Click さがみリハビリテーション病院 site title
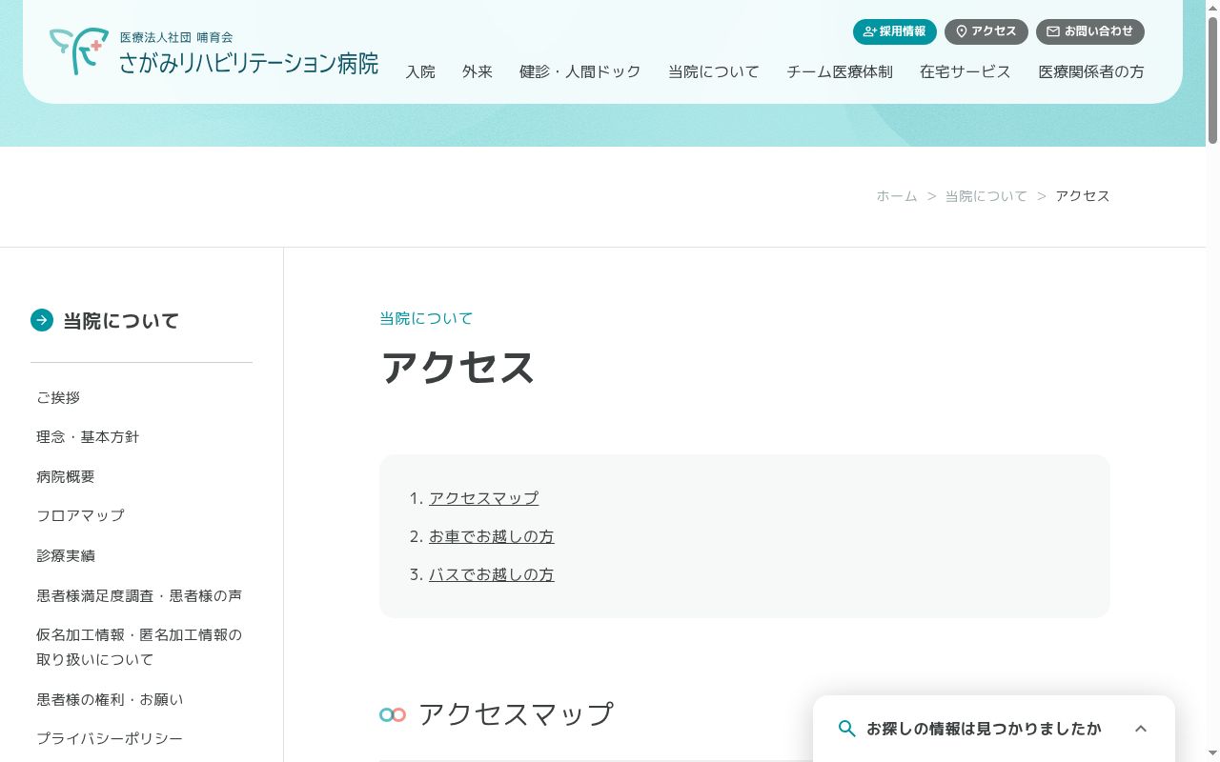The width and height of the screenshot is (1220, 762). click(x=249, y=64)
